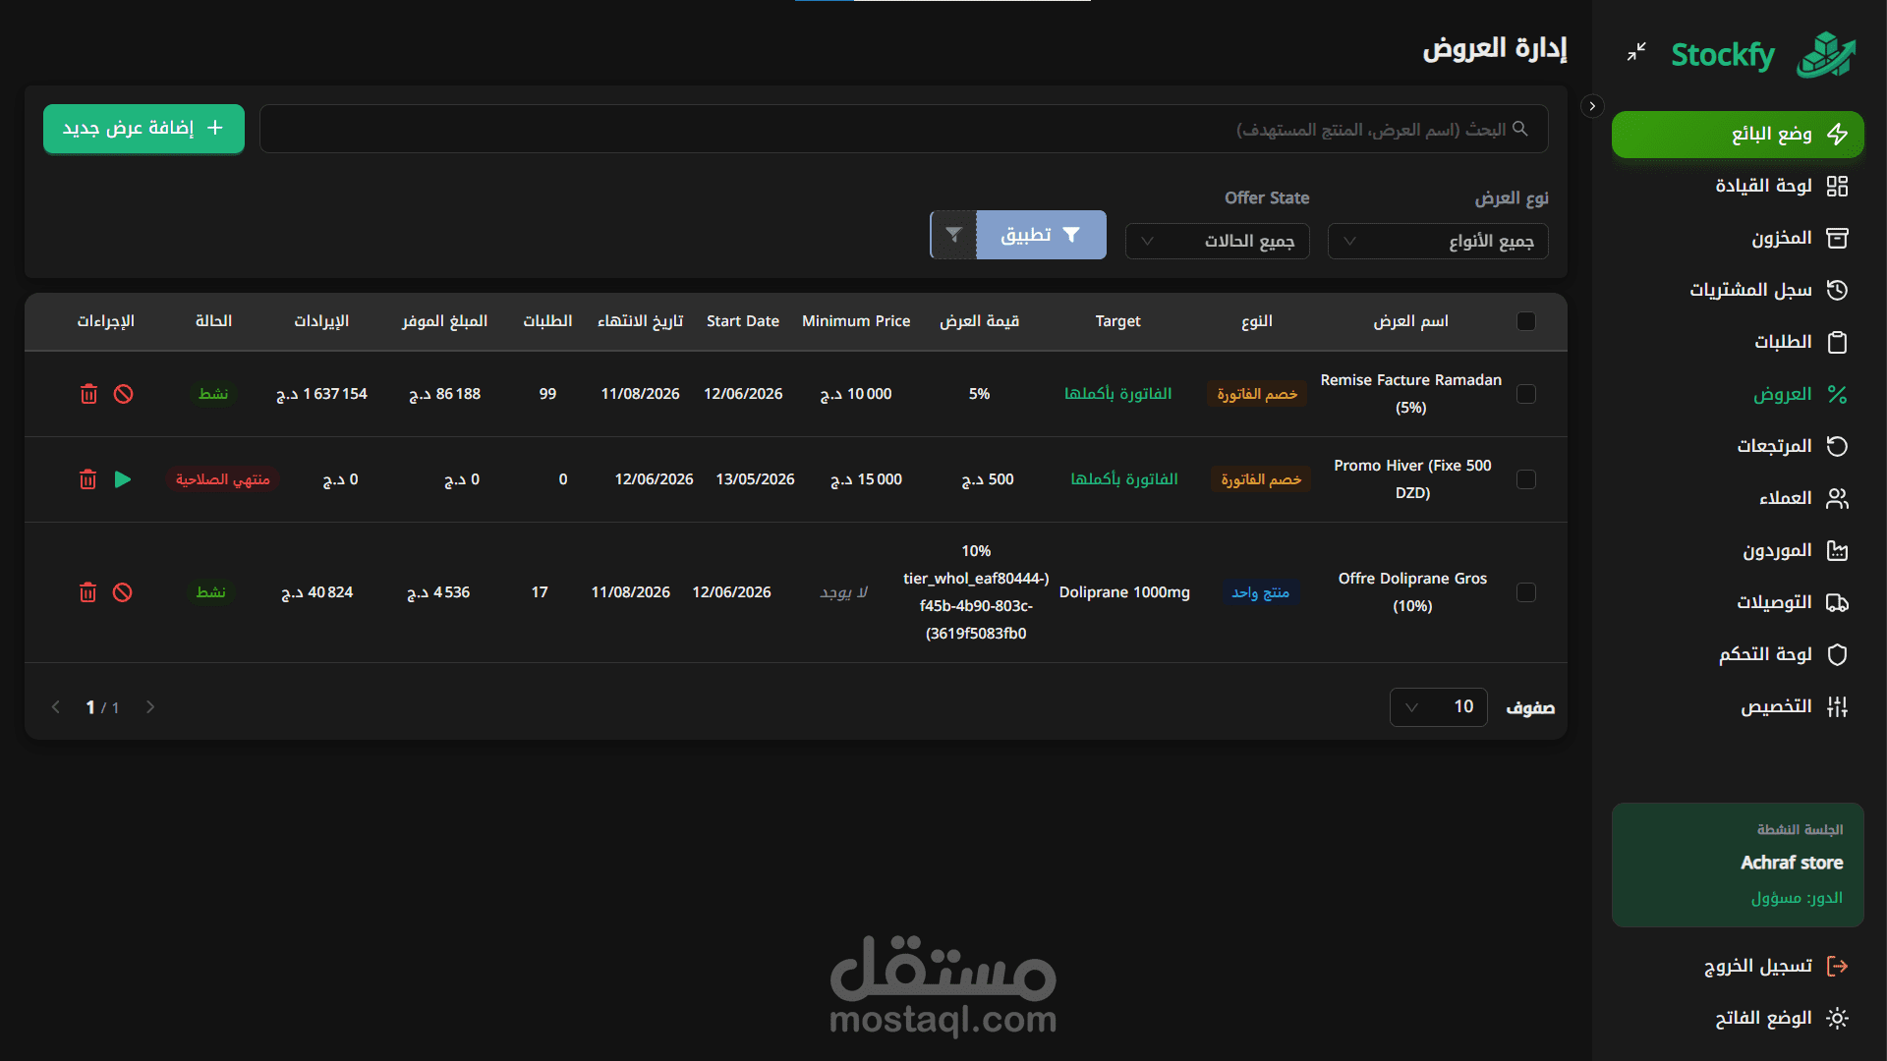Click the الإيرادات column header
The width and height of the screenshot is (1887, 1061).
point(321,321)
